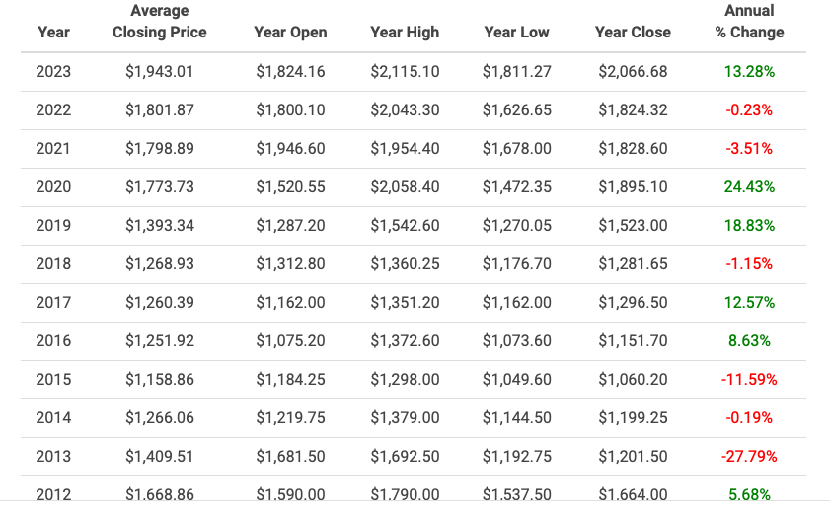Select the 2023 year cell

[53, 71]
